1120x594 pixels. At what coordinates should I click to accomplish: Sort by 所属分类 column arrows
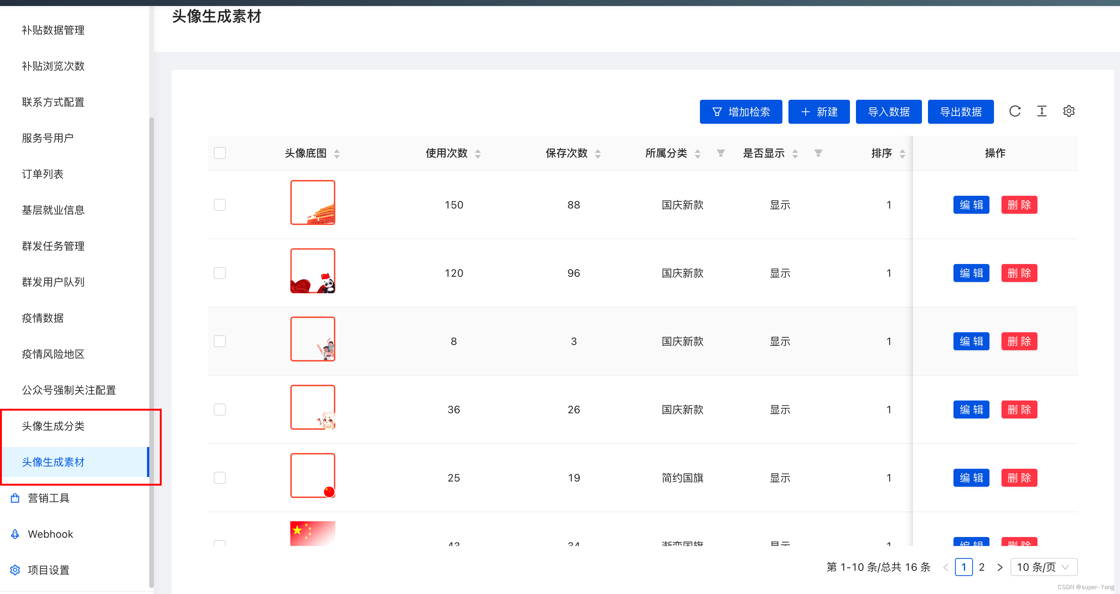(697, 153)
